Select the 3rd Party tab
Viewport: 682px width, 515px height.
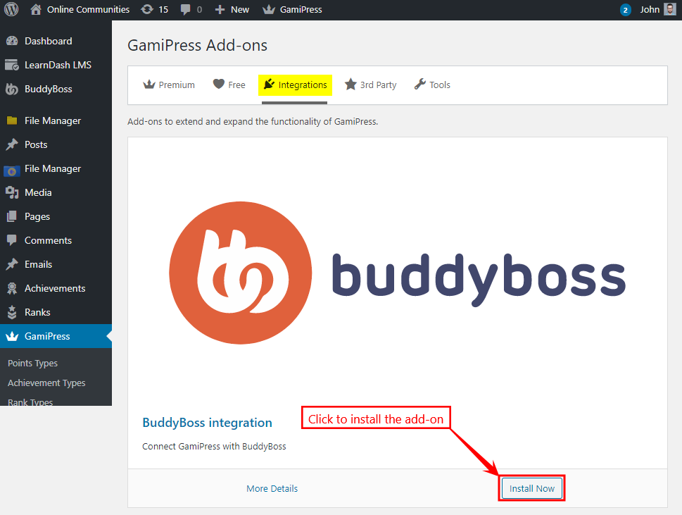[370, 85]
